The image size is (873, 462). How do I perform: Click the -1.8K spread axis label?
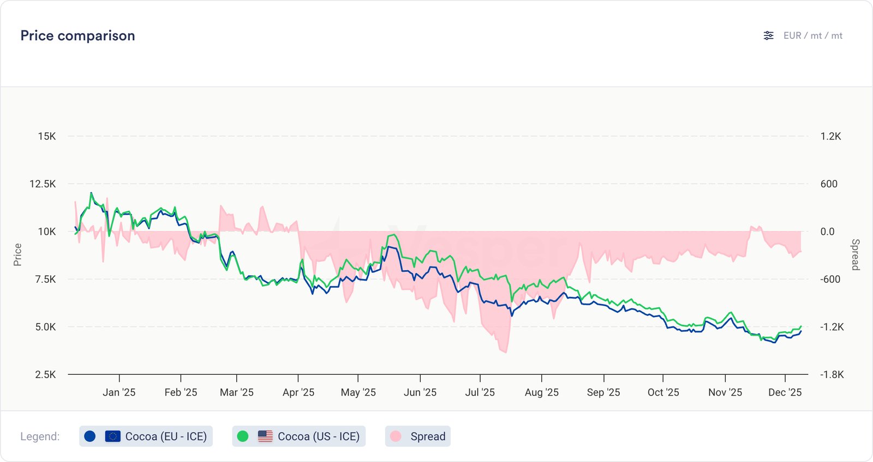click(x=832, y=375)
